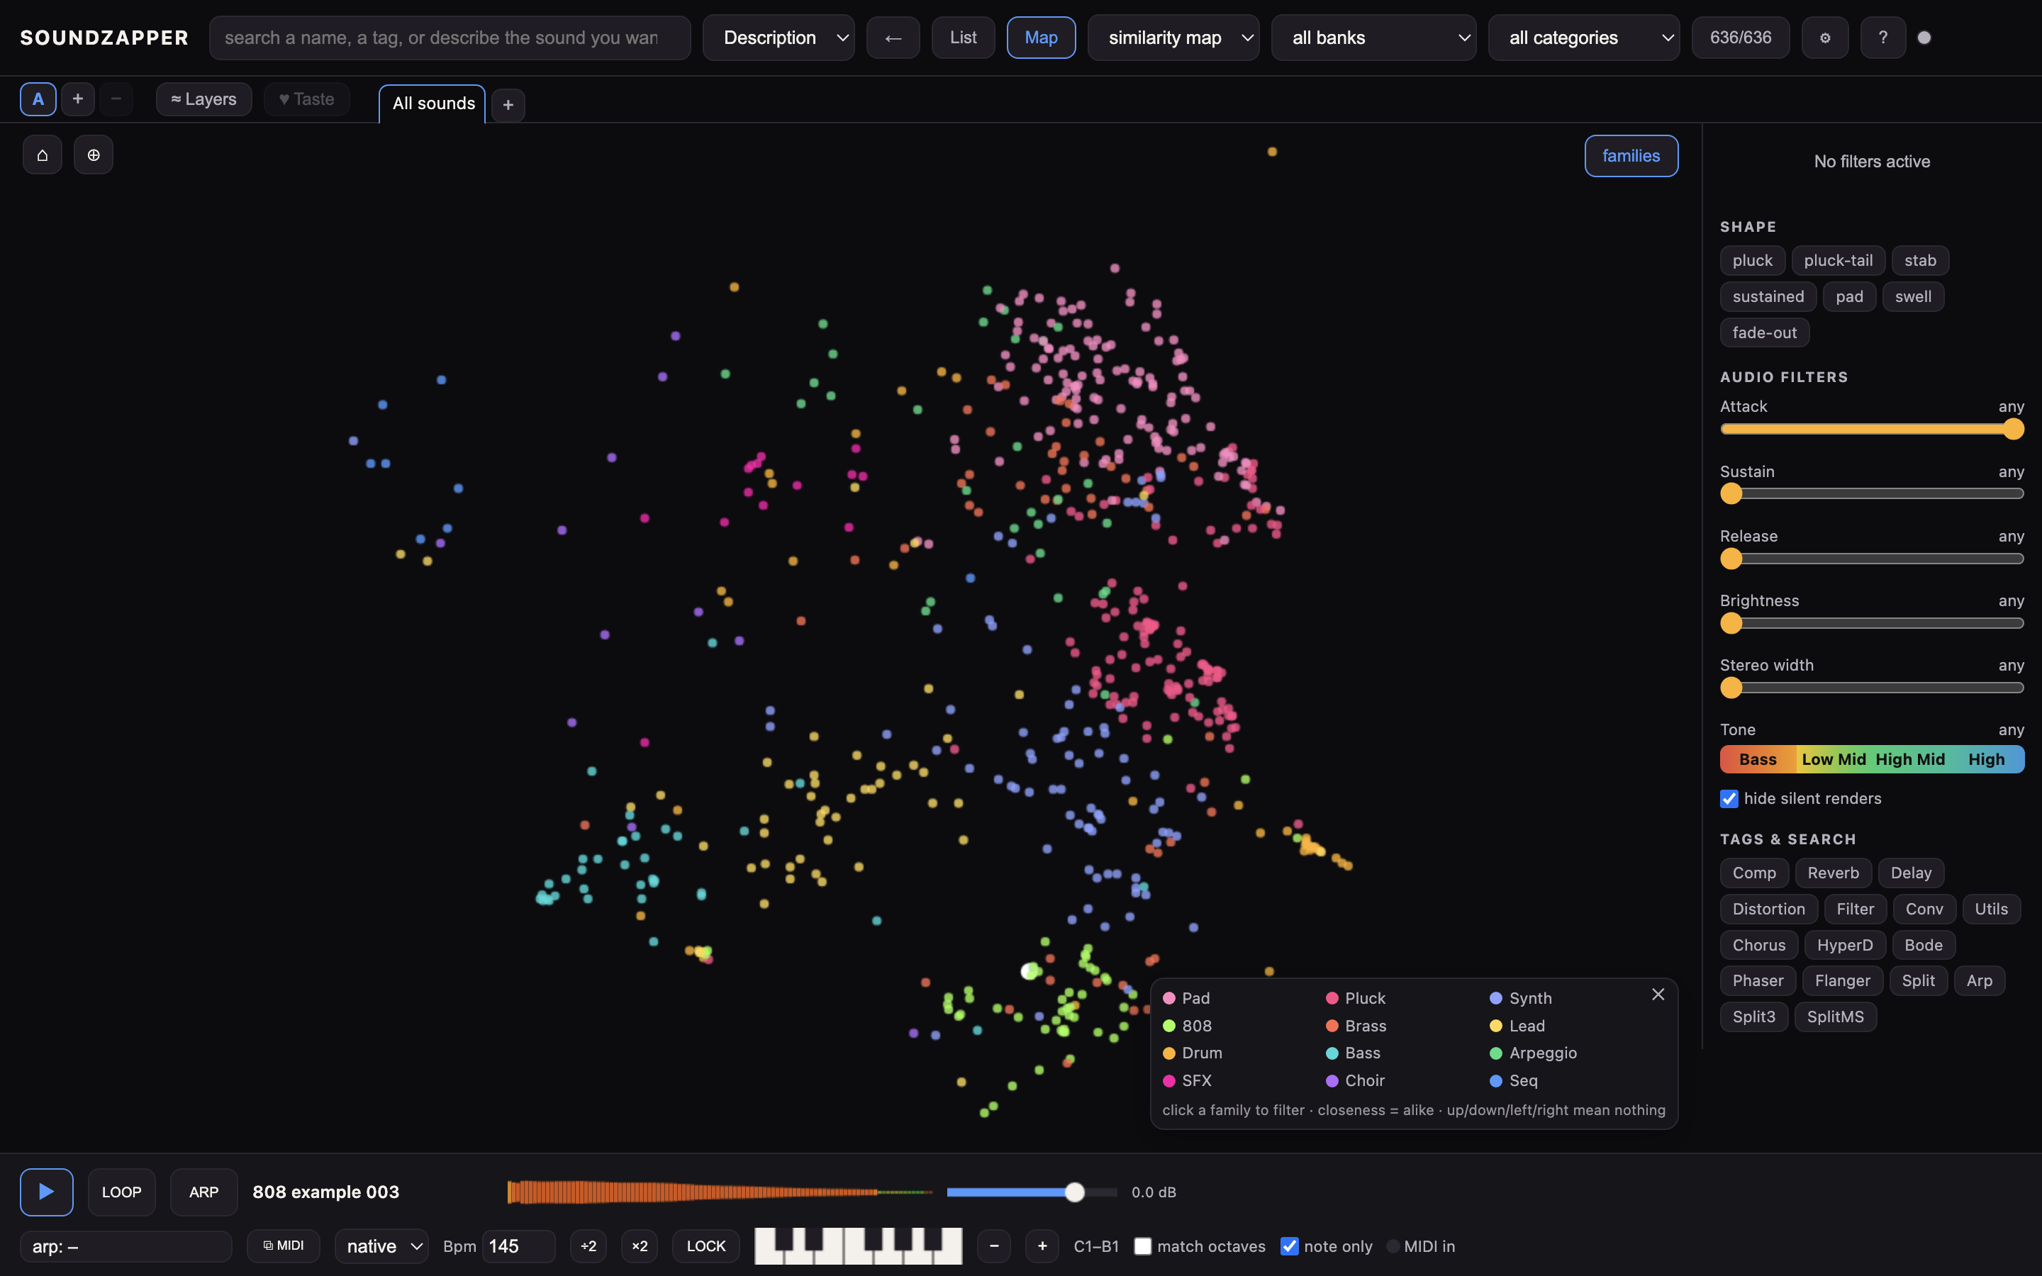Viewport: 2042px width, 1276px height.
Task: Click the crosshair locate icon on map
Action: [x=94, y=155]
